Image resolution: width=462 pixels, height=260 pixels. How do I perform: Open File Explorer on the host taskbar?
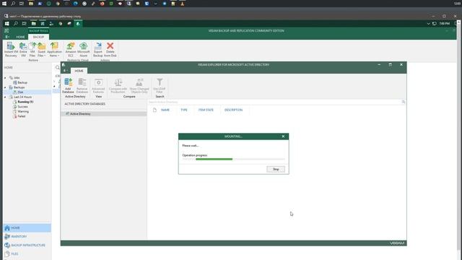point(30,4)
